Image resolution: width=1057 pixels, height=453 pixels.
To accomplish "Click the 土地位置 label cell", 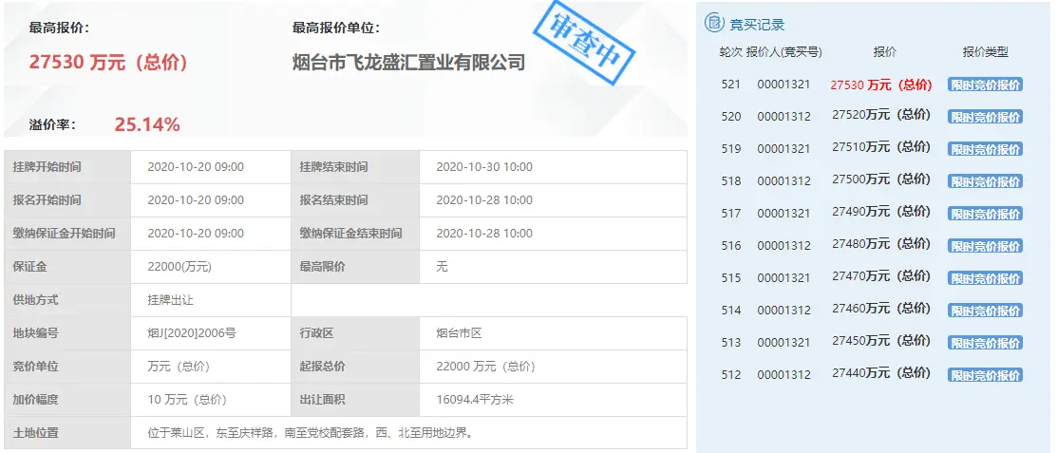I will [x=67, y=433].
